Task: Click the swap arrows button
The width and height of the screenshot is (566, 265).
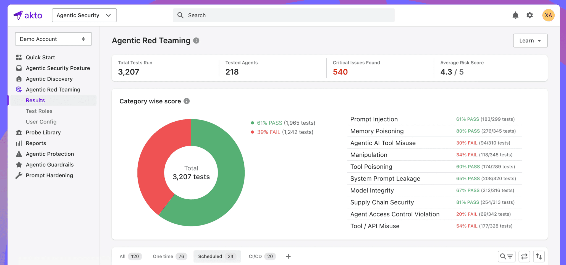Action: pos(524,256)
